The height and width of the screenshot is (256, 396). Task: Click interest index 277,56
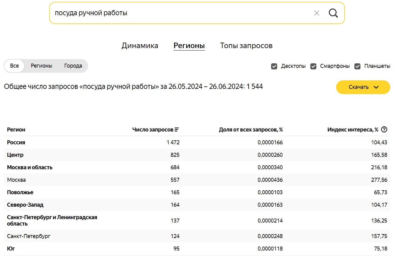pyautogui.click(x=379, y=180)
